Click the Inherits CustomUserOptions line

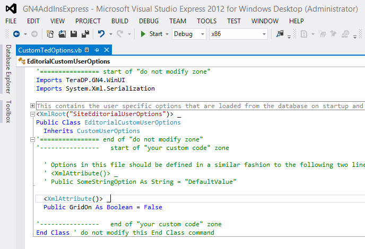click(x=92, y=131)
